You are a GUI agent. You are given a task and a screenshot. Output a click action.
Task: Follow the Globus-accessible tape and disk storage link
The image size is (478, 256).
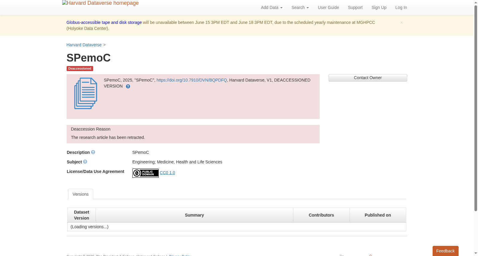pyautogui.click(x=104, y=22)
